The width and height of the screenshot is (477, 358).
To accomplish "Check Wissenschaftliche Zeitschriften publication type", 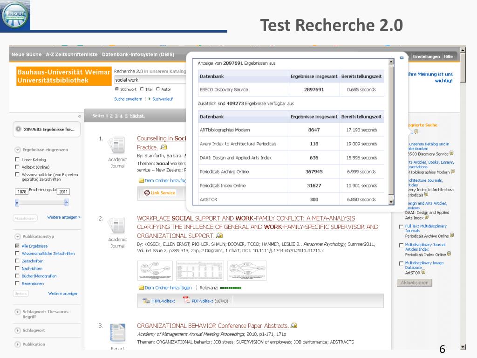I will pyautogui.click(x=17, y=253).
